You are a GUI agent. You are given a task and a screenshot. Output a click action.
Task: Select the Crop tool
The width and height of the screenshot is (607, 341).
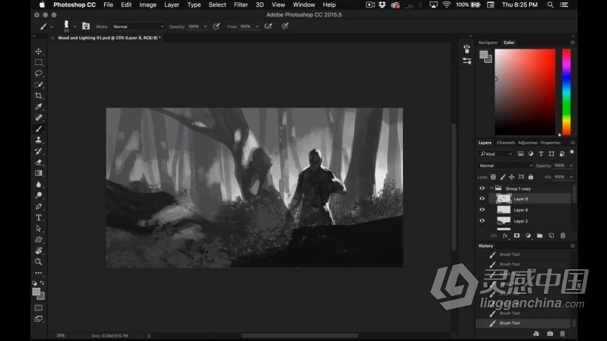pyautogui.click(x=39, y=96)
